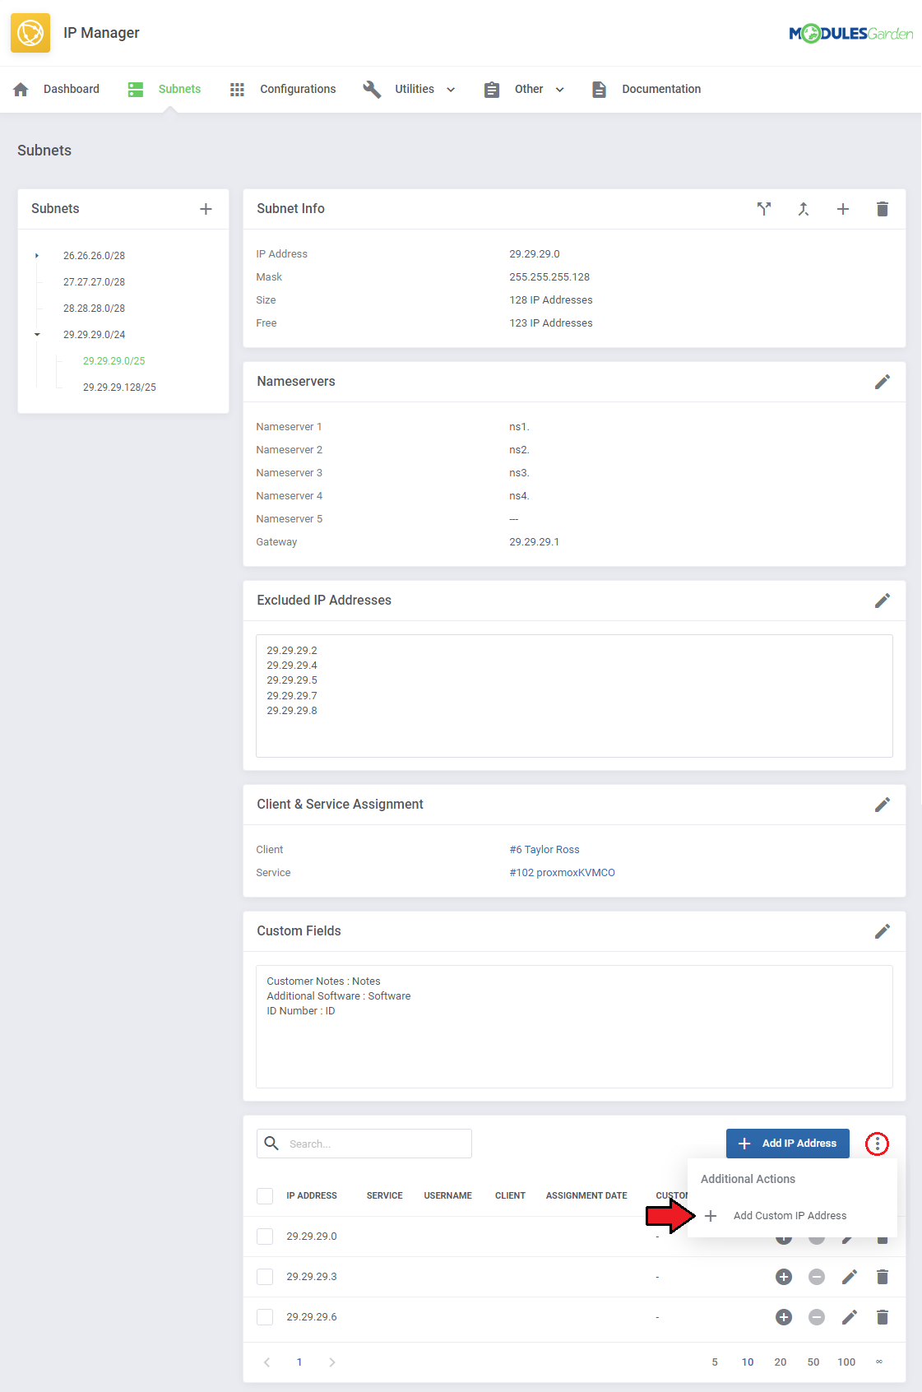Edit Nameservers with pencil icon
922x1392 pixels.
[883, 382]
